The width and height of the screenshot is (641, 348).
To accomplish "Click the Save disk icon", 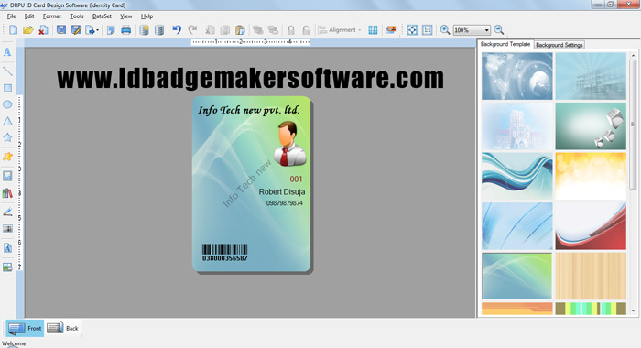I will click(x=61, y=30).
